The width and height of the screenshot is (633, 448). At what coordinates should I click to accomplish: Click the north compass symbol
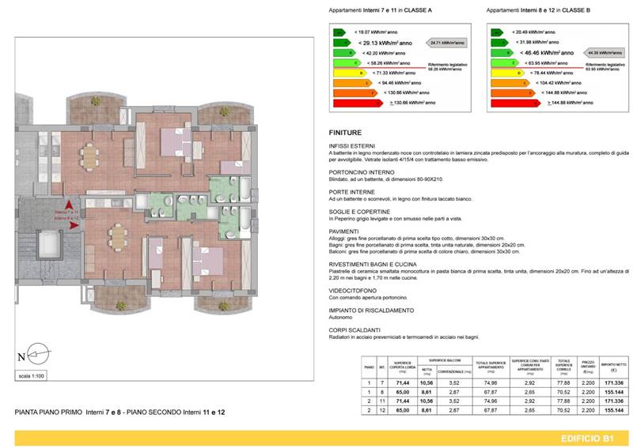[x=38, y=354]
